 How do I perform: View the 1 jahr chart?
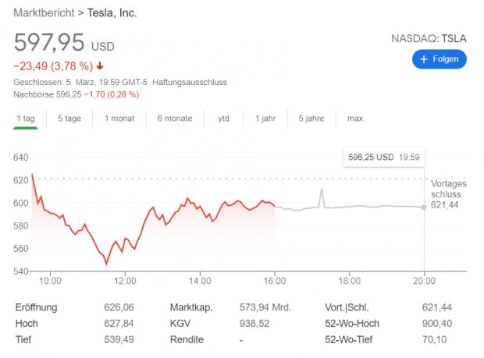(265, 119)
